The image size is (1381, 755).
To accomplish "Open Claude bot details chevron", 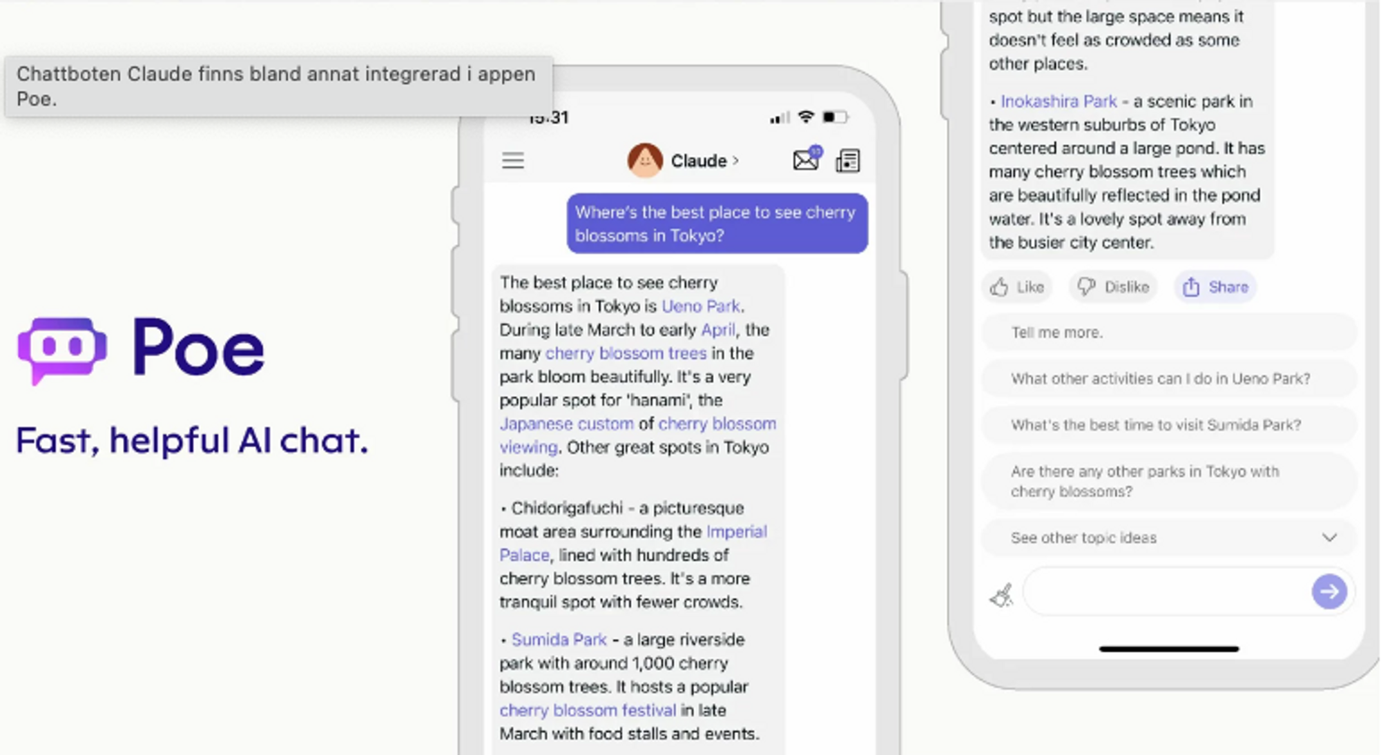I will [736, 161].
